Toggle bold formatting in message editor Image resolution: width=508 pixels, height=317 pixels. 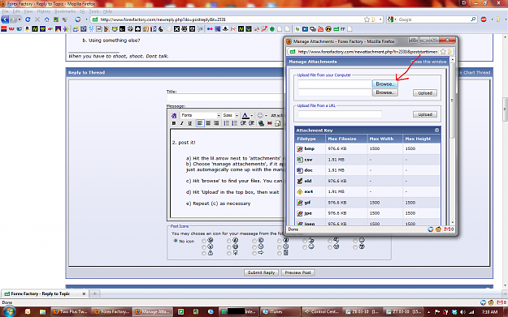pyautogui.click(x=174, y=123)
